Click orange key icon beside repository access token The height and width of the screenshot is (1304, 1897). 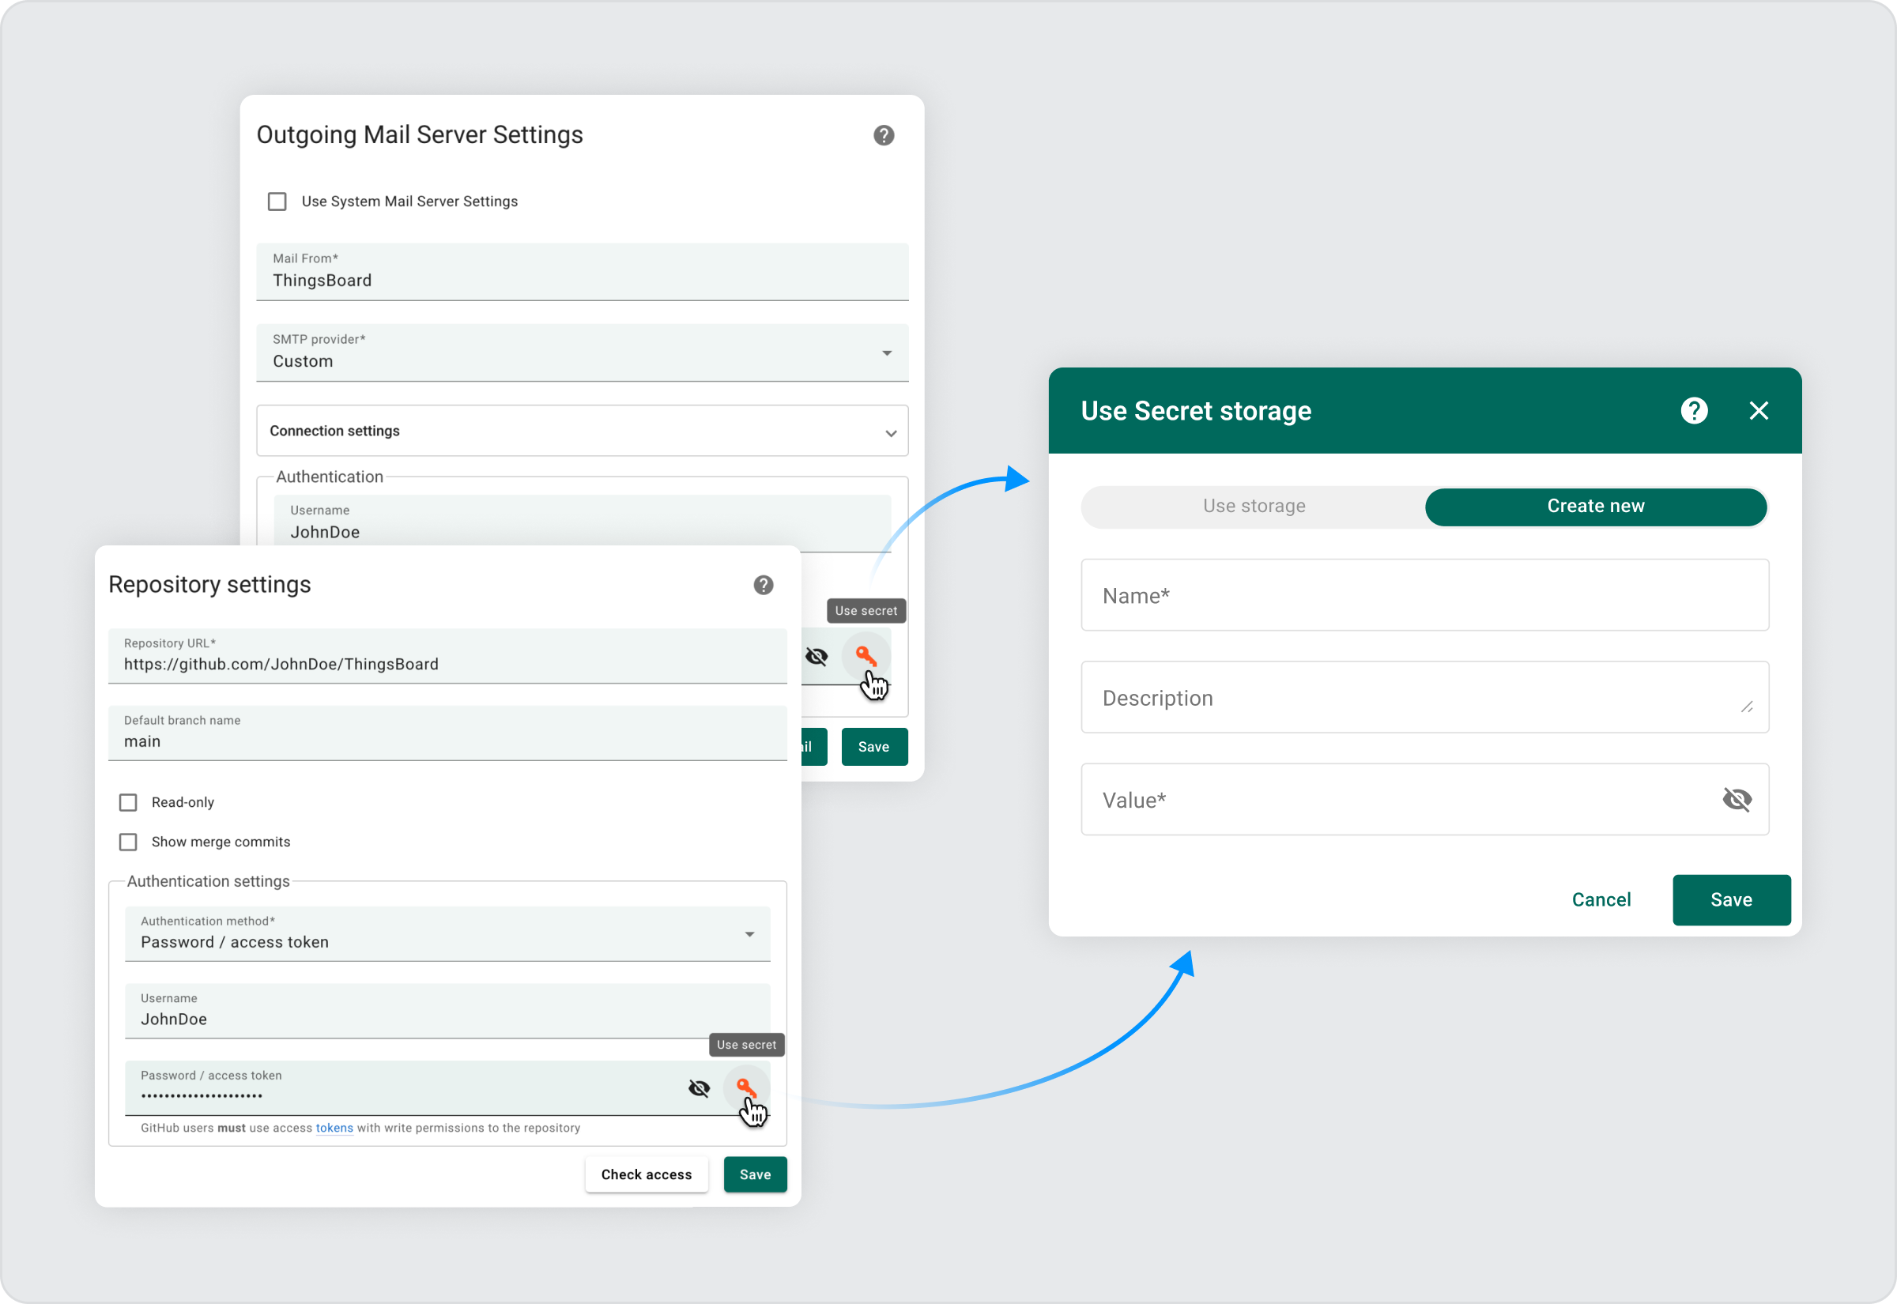[745, 1087]
